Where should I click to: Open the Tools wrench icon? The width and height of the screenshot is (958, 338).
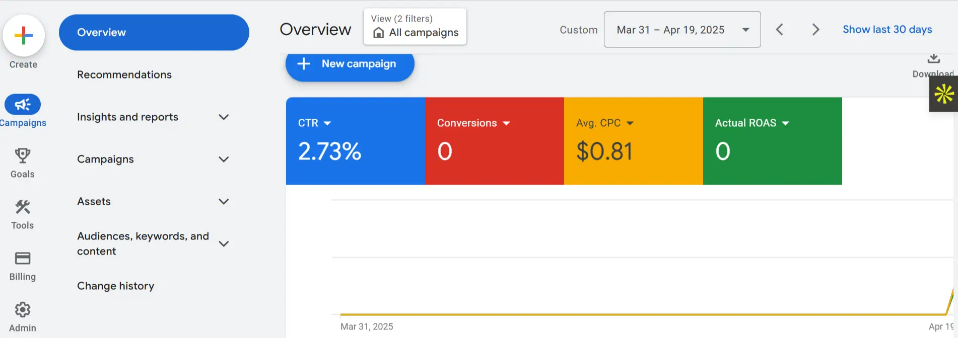tap(23, 207)
